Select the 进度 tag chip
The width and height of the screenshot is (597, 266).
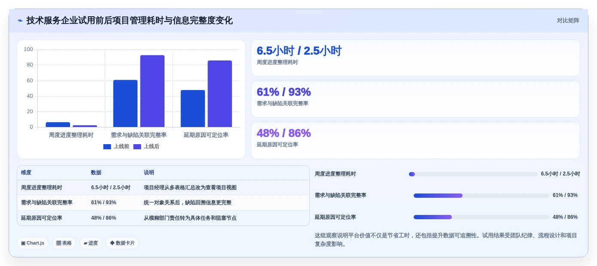(91, 243)
